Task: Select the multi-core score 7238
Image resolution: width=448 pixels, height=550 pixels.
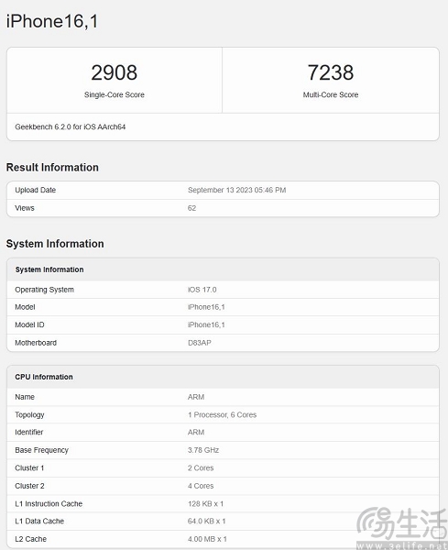Action: [x=331, y=72]
